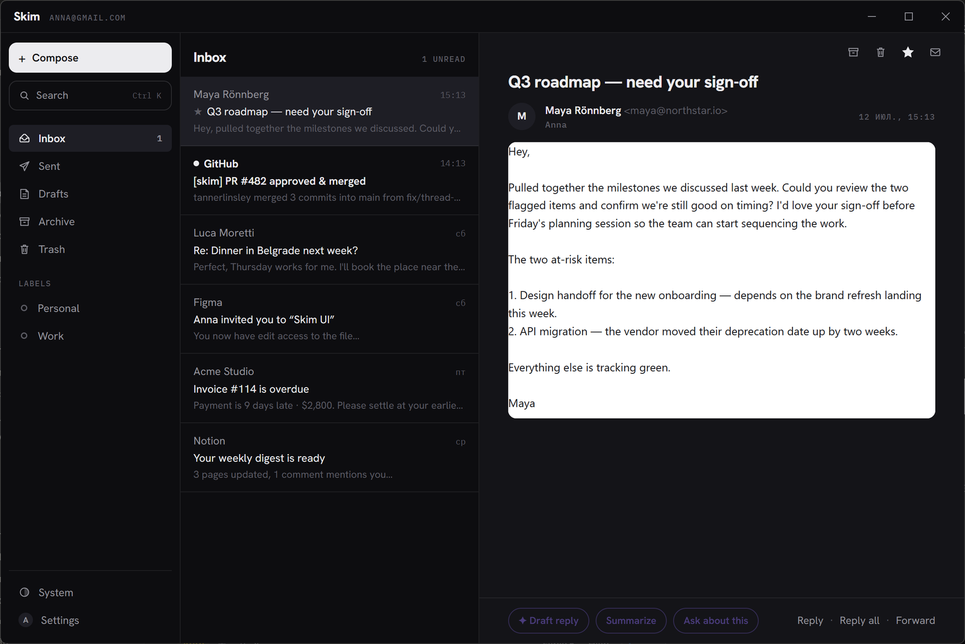Click the Inbox tray icon in sidebar

(25, 139)
